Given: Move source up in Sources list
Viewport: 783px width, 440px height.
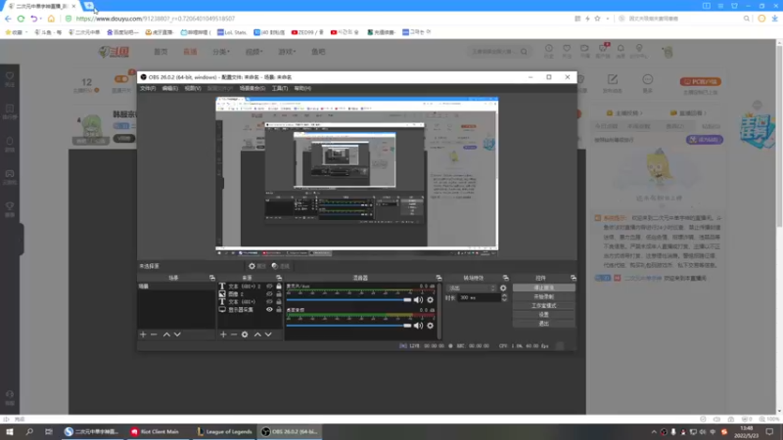Looking at the screenshot, I should tap(257, 334).
